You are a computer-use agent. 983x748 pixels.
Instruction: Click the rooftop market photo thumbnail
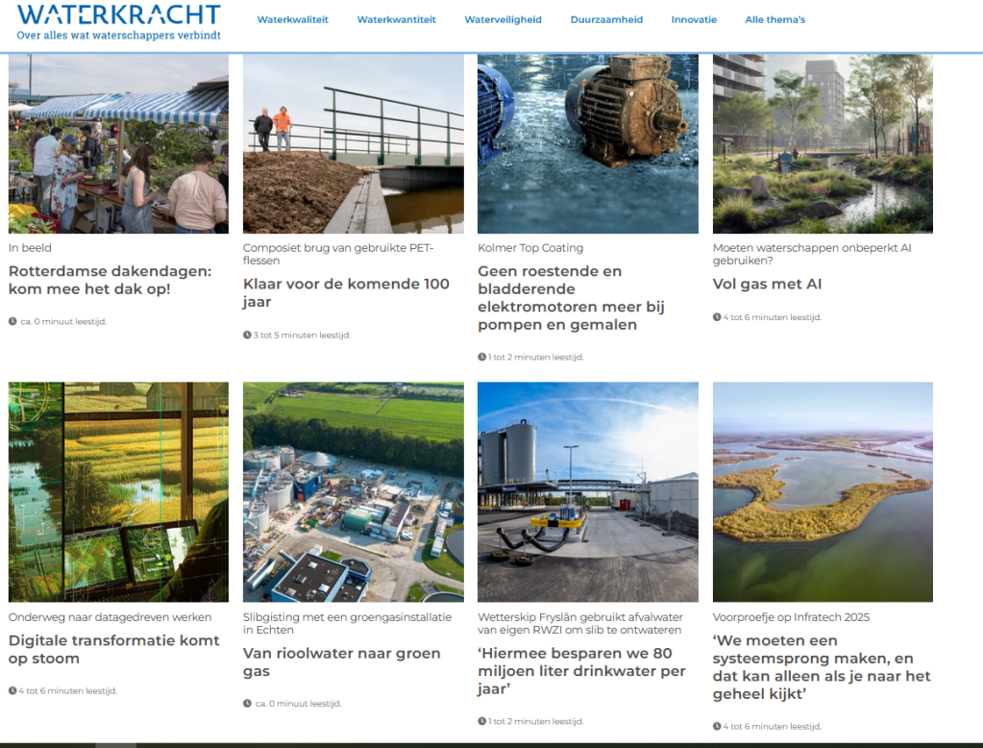tap(118, 144)
